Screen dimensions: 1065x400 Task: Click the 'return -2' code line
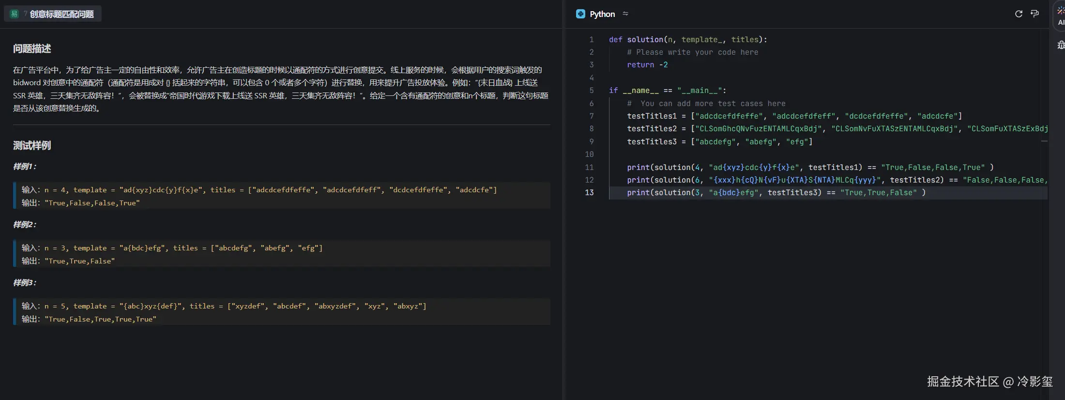click(x=647, y=65)
